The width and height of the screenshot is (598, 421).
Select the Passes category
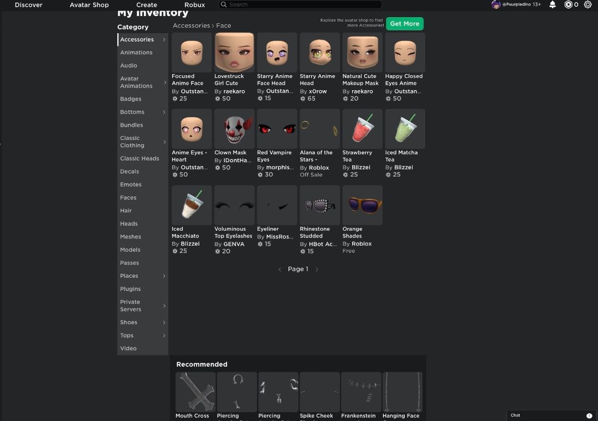130,263
